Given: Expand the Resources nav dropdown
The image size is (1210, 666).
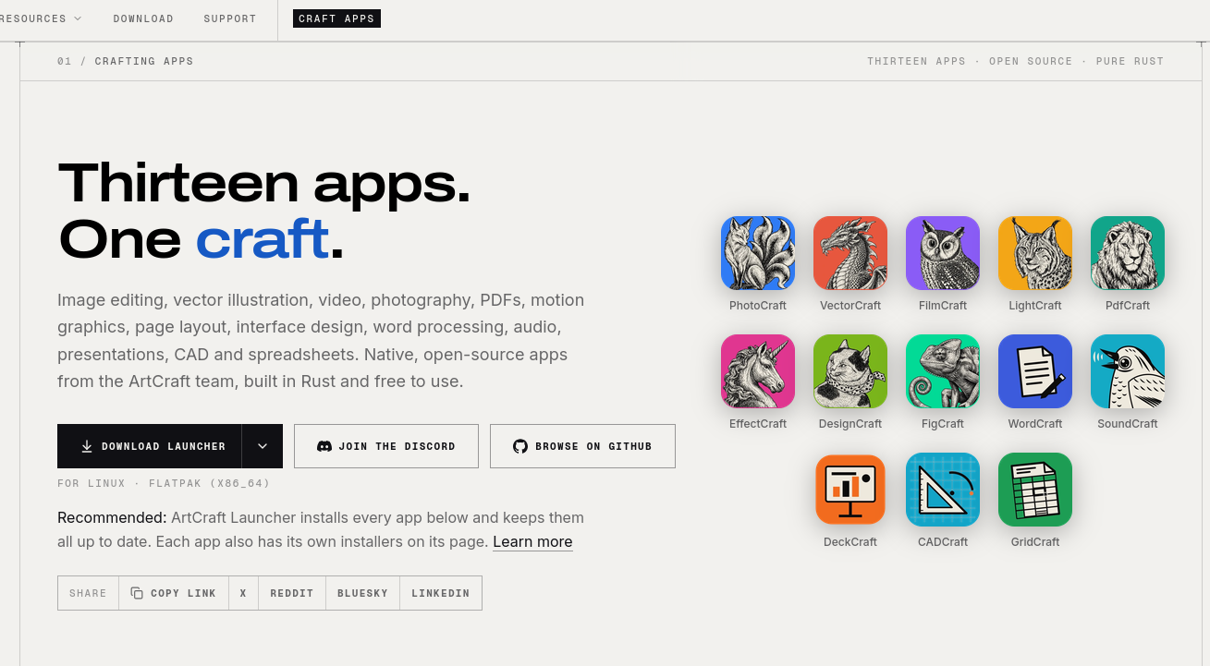Looking at the screenshot, I should 40,18.
